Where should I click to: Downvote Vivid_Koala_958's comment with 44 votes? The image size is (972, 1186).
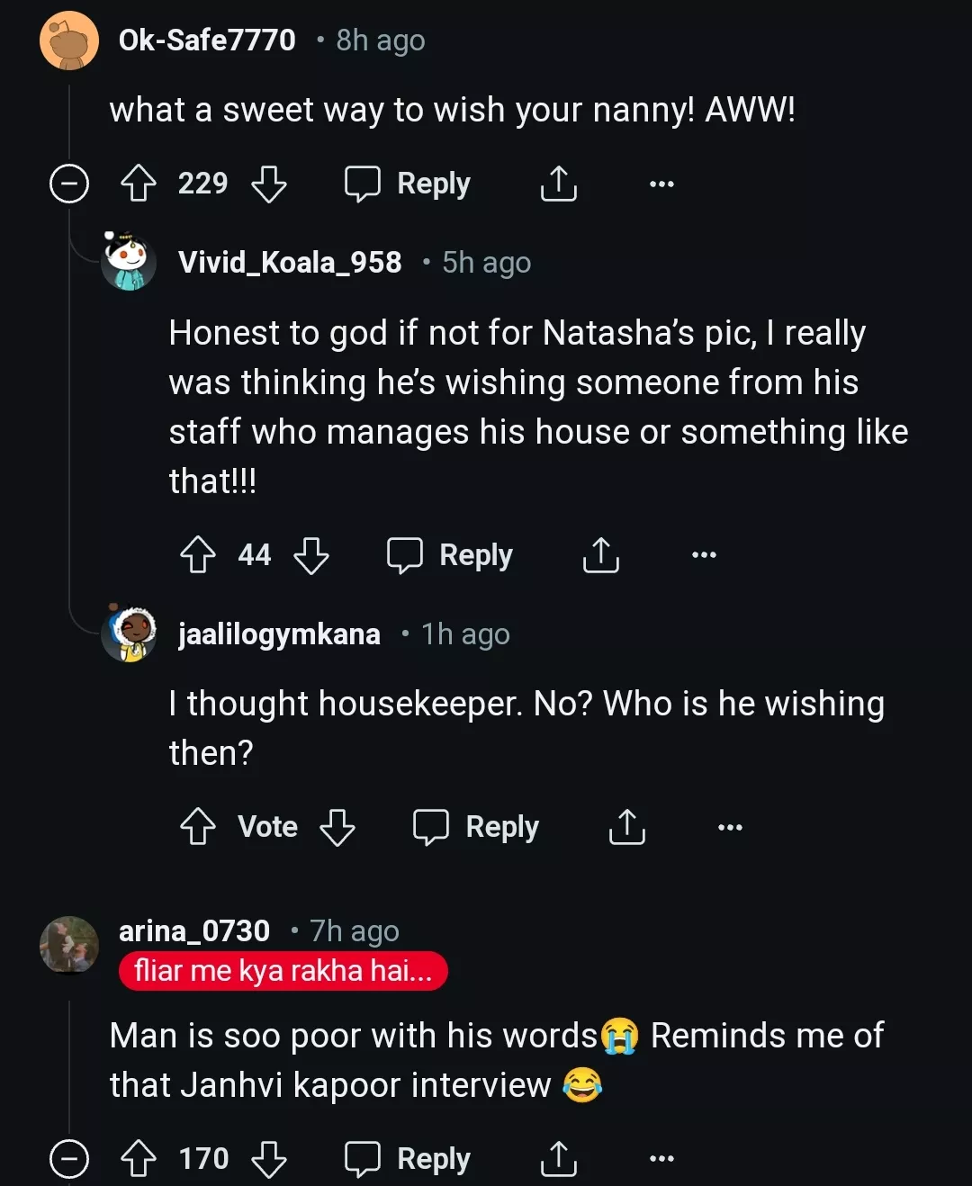tap(311, 555)
